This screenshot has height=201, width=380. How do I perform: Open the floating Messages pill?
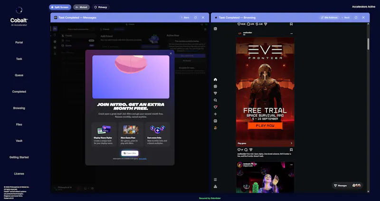pos(347,185)
